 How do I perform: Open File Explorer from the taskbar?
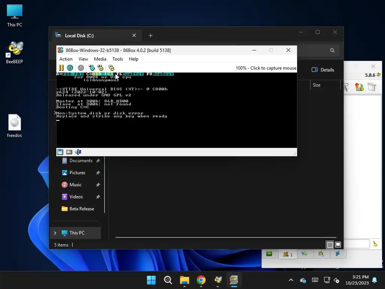[184, 280]
